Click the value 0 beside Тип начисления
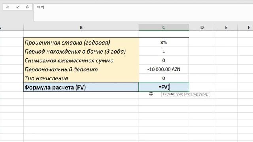The image size is (253, 142). click(164, 78)
